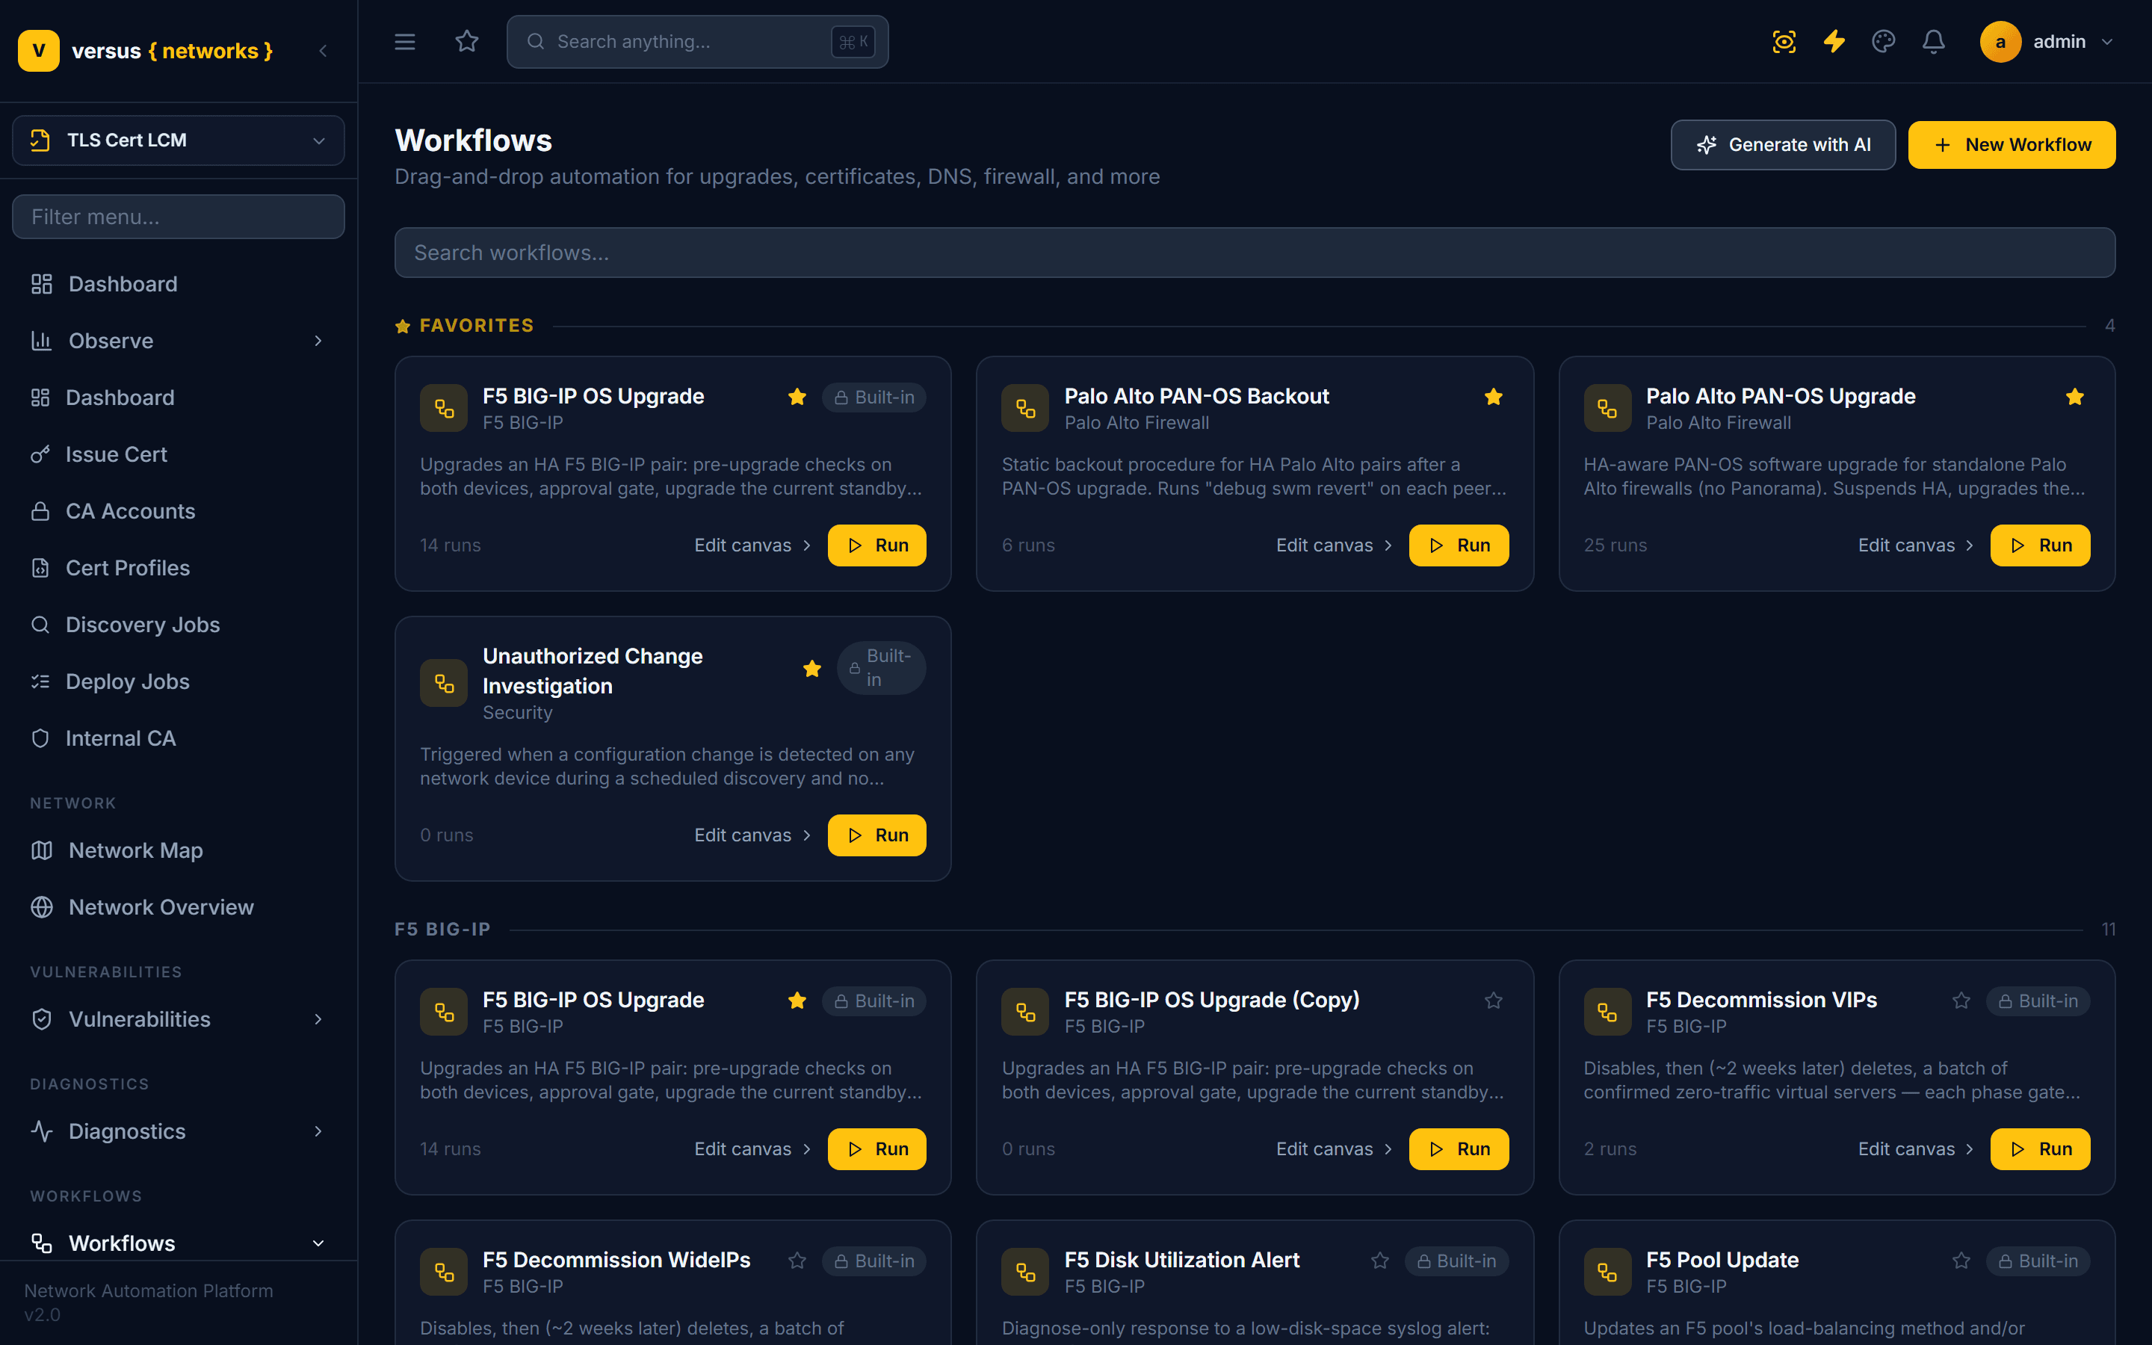The width and height of the screenshot is (2152, 1345).
Task: Open CA Accounts in the sidebar
Action: point(178,512)
